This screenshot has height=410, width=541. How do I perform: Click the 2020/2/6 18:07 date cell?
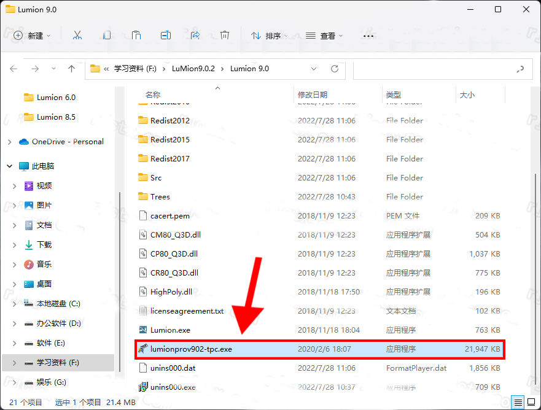point(324,349)
